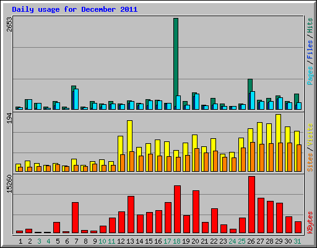Screen dimensions: 317x248
Task: Click the day 14 axis label
Action: coord(139,241)
